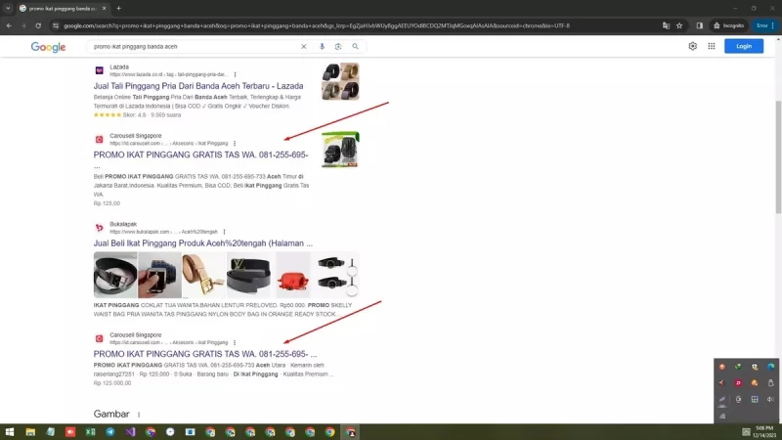Open Google quick settings gear
Viewport: 782px width, 440px height.
693,46
